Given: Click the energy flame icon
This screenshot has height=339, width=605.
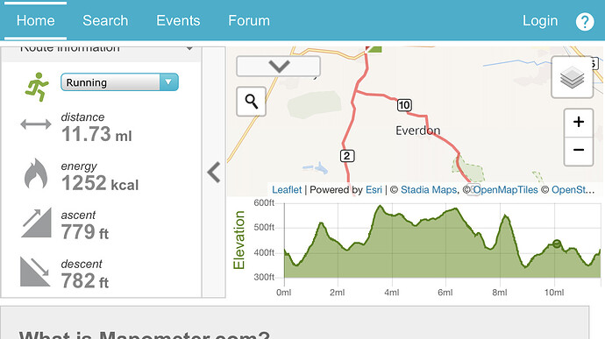Looking at the screenshot, I should [36, 173].
